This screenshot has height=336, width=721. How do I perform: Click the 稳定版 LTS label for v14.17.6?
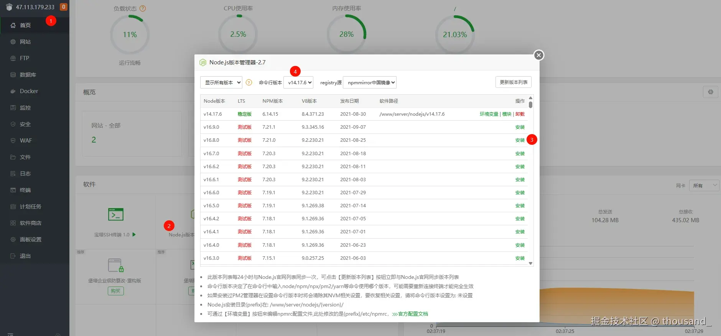point(245,114)
